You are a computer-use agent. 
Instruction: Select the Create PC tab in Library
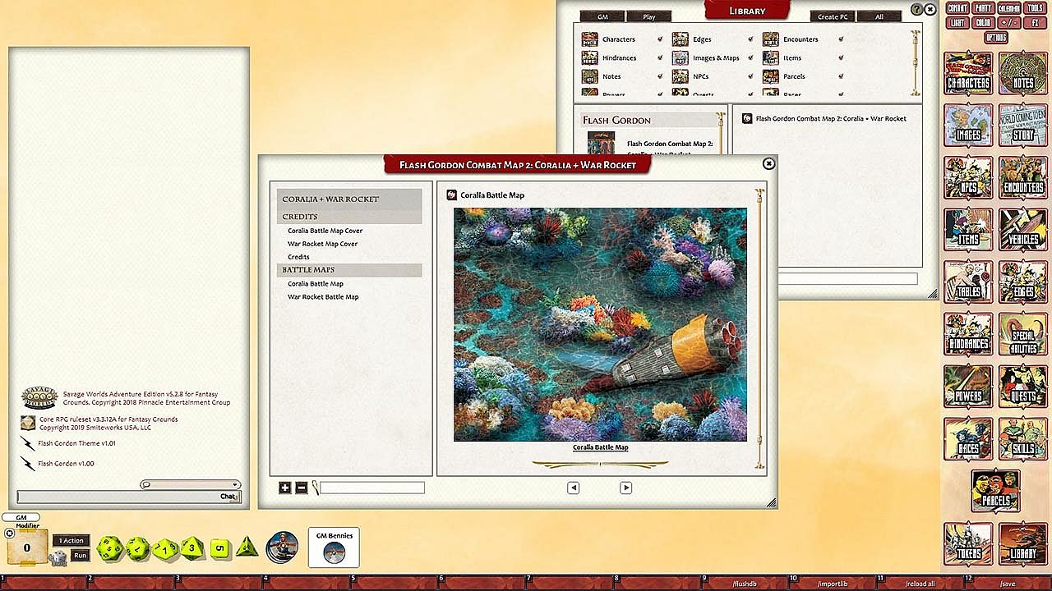click(833, 16)
